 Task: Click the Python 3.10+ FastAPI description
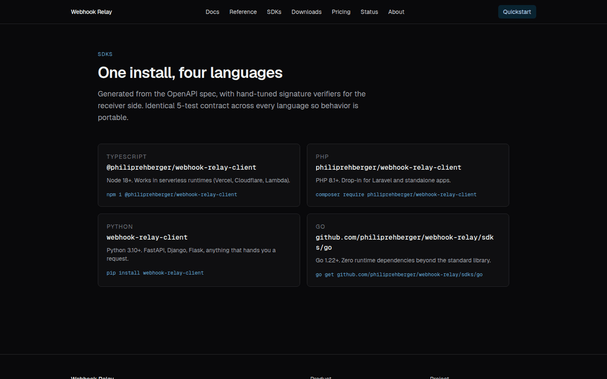click(x=191, y=254)
